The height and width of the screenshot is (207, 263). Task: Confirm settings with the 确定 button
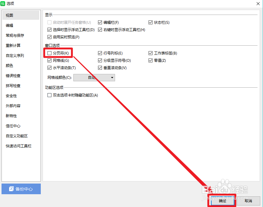pos(222,201)
